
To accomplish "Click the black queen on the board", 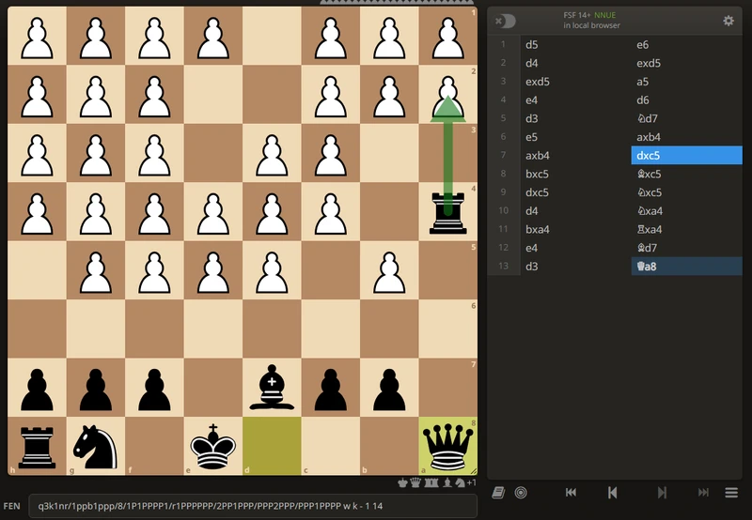I will pos(447,448).
